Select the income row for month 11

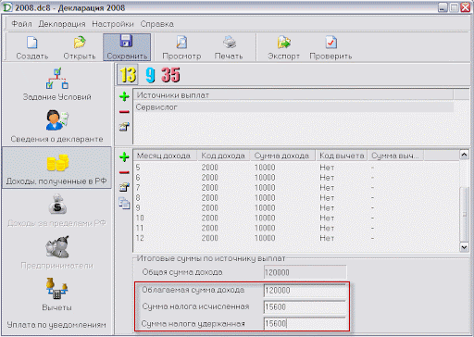point(296,228)
